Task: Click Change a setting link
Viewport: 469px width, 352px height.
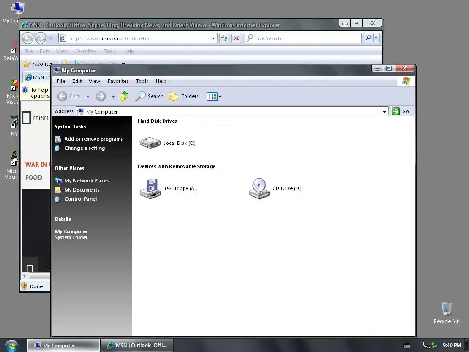Action: tap(85, 148)
